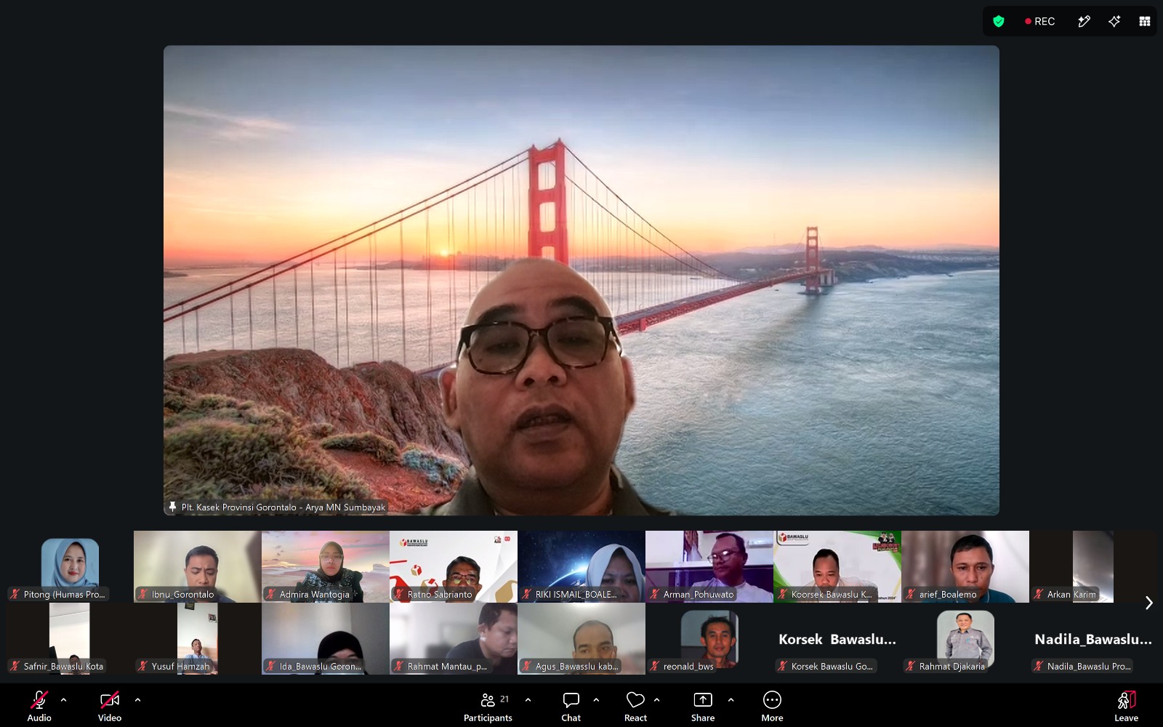Select the arief_Boalemo video thumbnail

965,566
